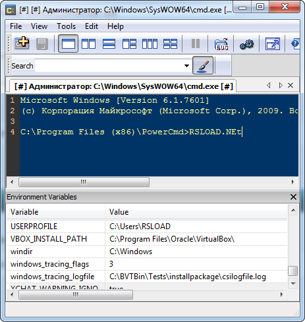
Task: Click variables list vertical scrollbar thumb
Action: point(293,271)
